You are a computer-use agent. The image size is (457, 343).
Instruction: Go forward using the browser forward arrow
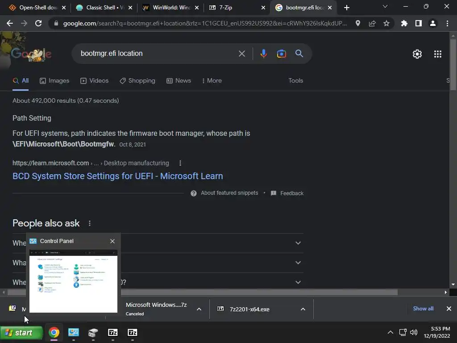(x=24, y=23)
